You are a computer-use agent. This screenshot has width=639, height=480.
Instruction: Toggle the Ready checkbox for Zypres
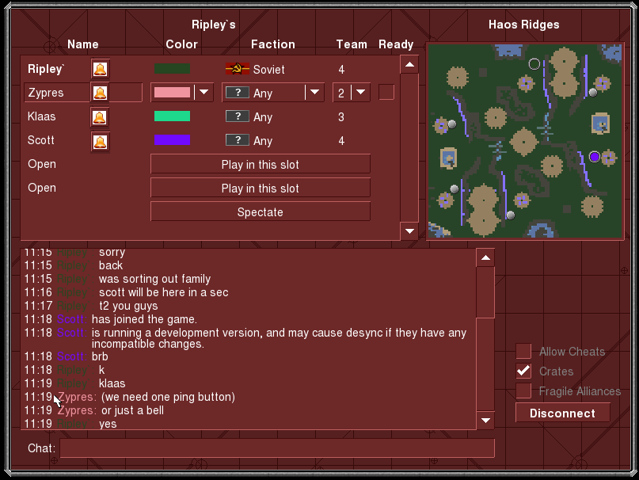(x=386, y=92)
